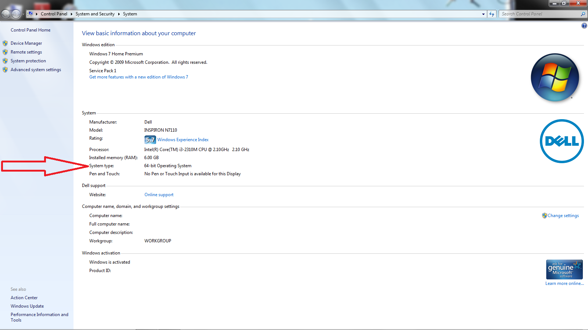This screenshot has height=330, width=588.
Task: Click the 'Service Pack 1' text
Action: tap(103, 71)
